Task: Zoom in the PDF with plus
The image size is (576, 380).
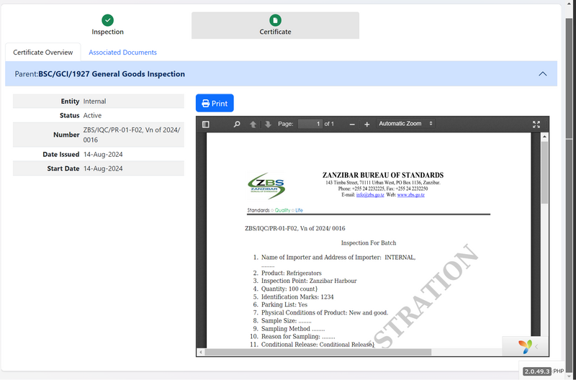Action: point(366,124)
